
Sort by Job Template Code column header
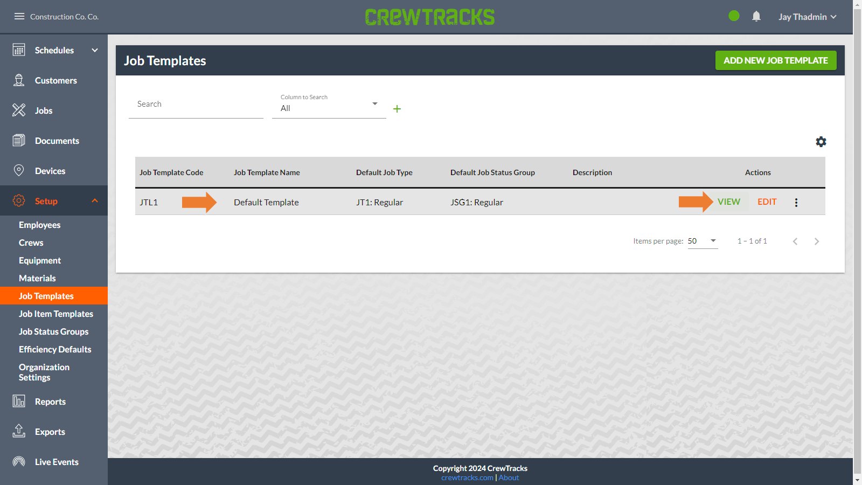(x=171, y=172)
